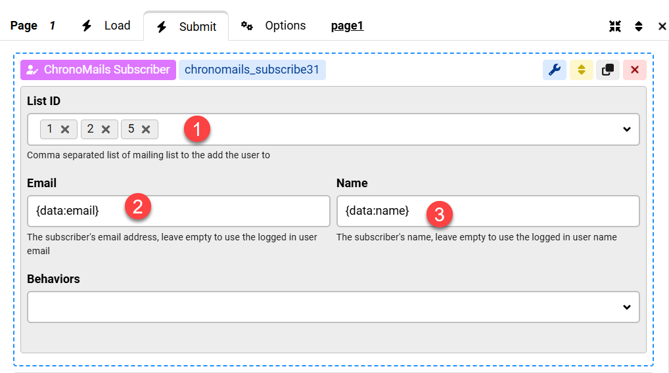Remove list ID 1 tag
This screenshot has width=669, height=373.
pos(65,129)
